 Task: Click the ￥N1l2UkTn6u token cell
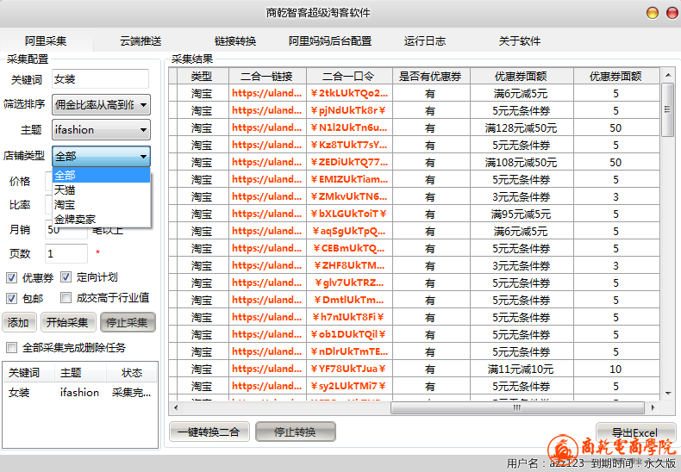coord(349,128)
